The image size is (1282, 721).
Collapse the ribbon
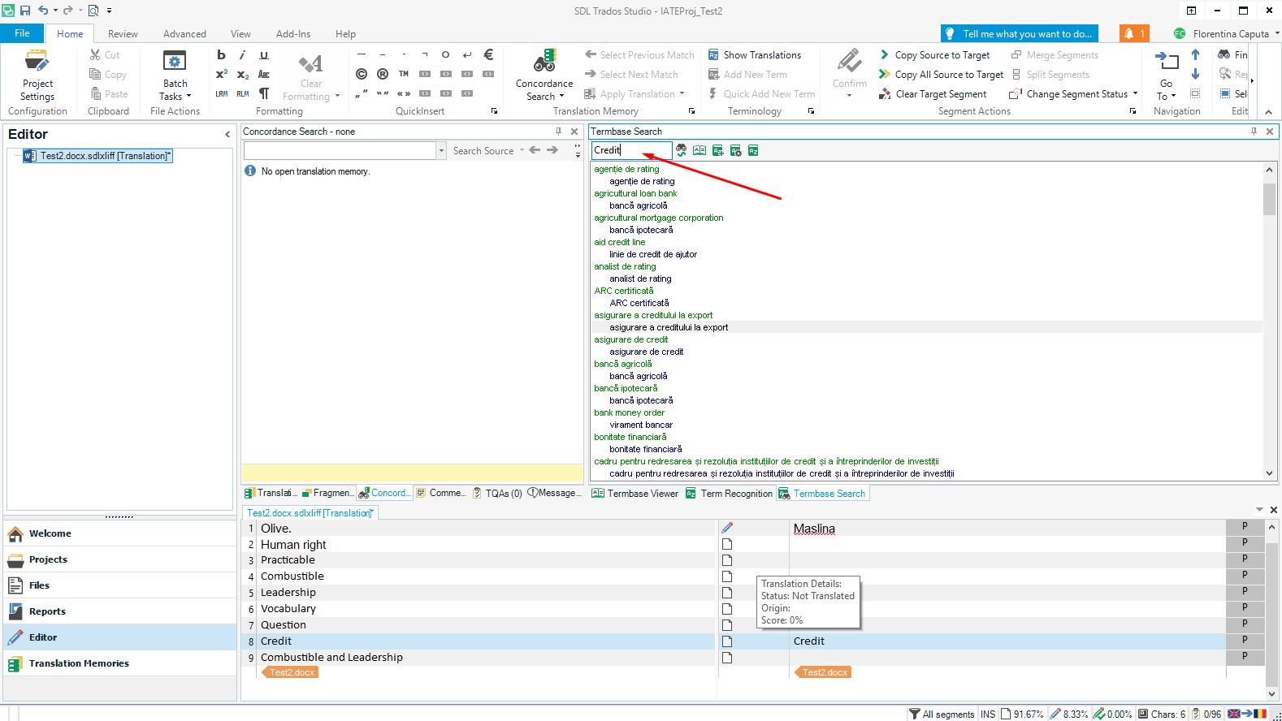pos(1270,111)
